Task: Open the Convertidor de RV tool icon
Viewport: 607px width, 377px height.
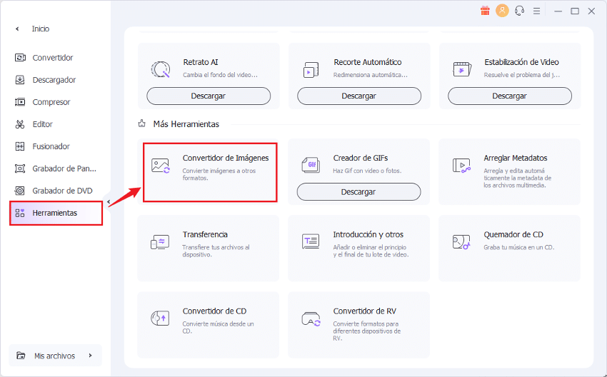Action: [x=311, y=318]
